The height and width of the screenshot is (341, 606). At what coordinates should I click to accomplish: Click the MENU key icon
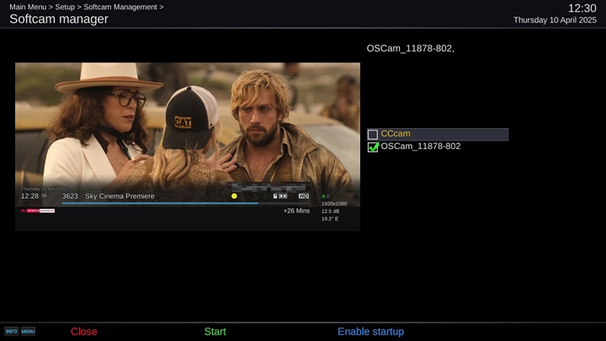pyautogui.click(x=29, y=332)
